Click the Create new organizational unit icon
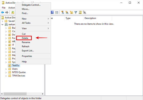 click(71, 12)
